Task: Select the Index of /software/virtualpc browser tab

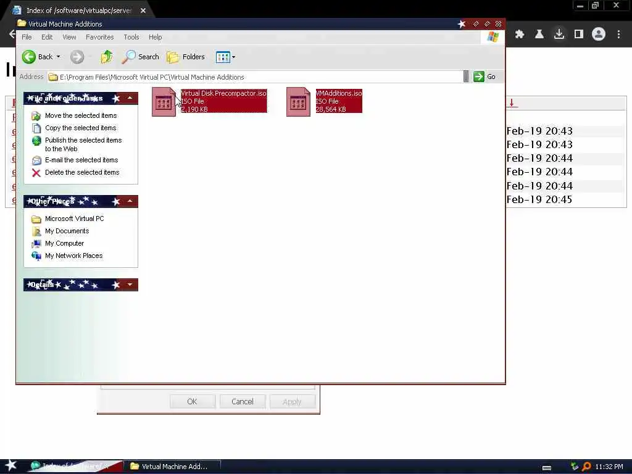Action: point(78,10)
